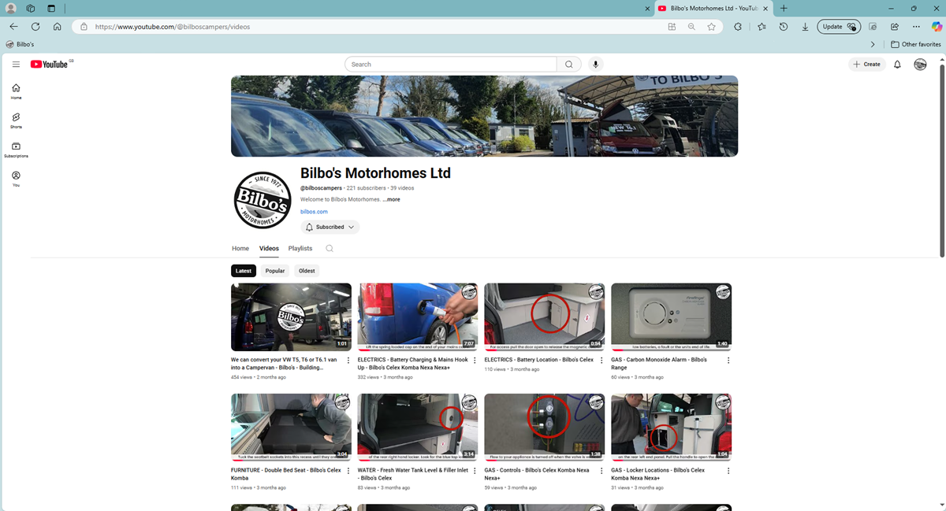The image size is (946, 511).
Task: Play the Battery Charging & Mains Hook Up thumbnail
Action: click(418, 317)
